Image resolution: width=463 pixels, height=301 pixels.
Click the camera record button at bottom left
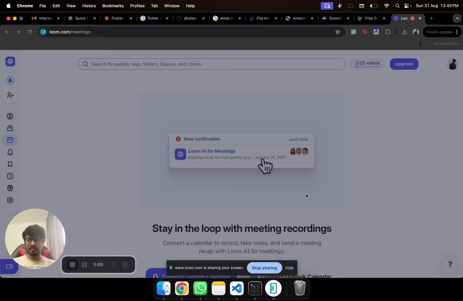(9, 267)
